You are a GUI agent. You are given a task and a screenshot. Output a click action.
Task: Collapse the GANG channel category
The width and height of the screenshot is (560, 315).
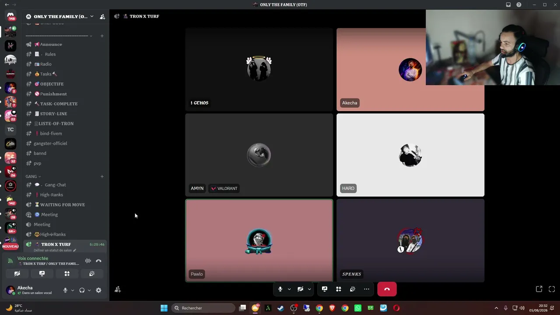33,176
